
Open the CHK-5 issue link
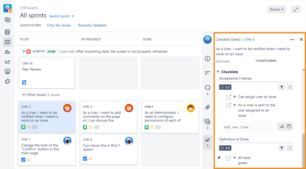tap(250, 39)
